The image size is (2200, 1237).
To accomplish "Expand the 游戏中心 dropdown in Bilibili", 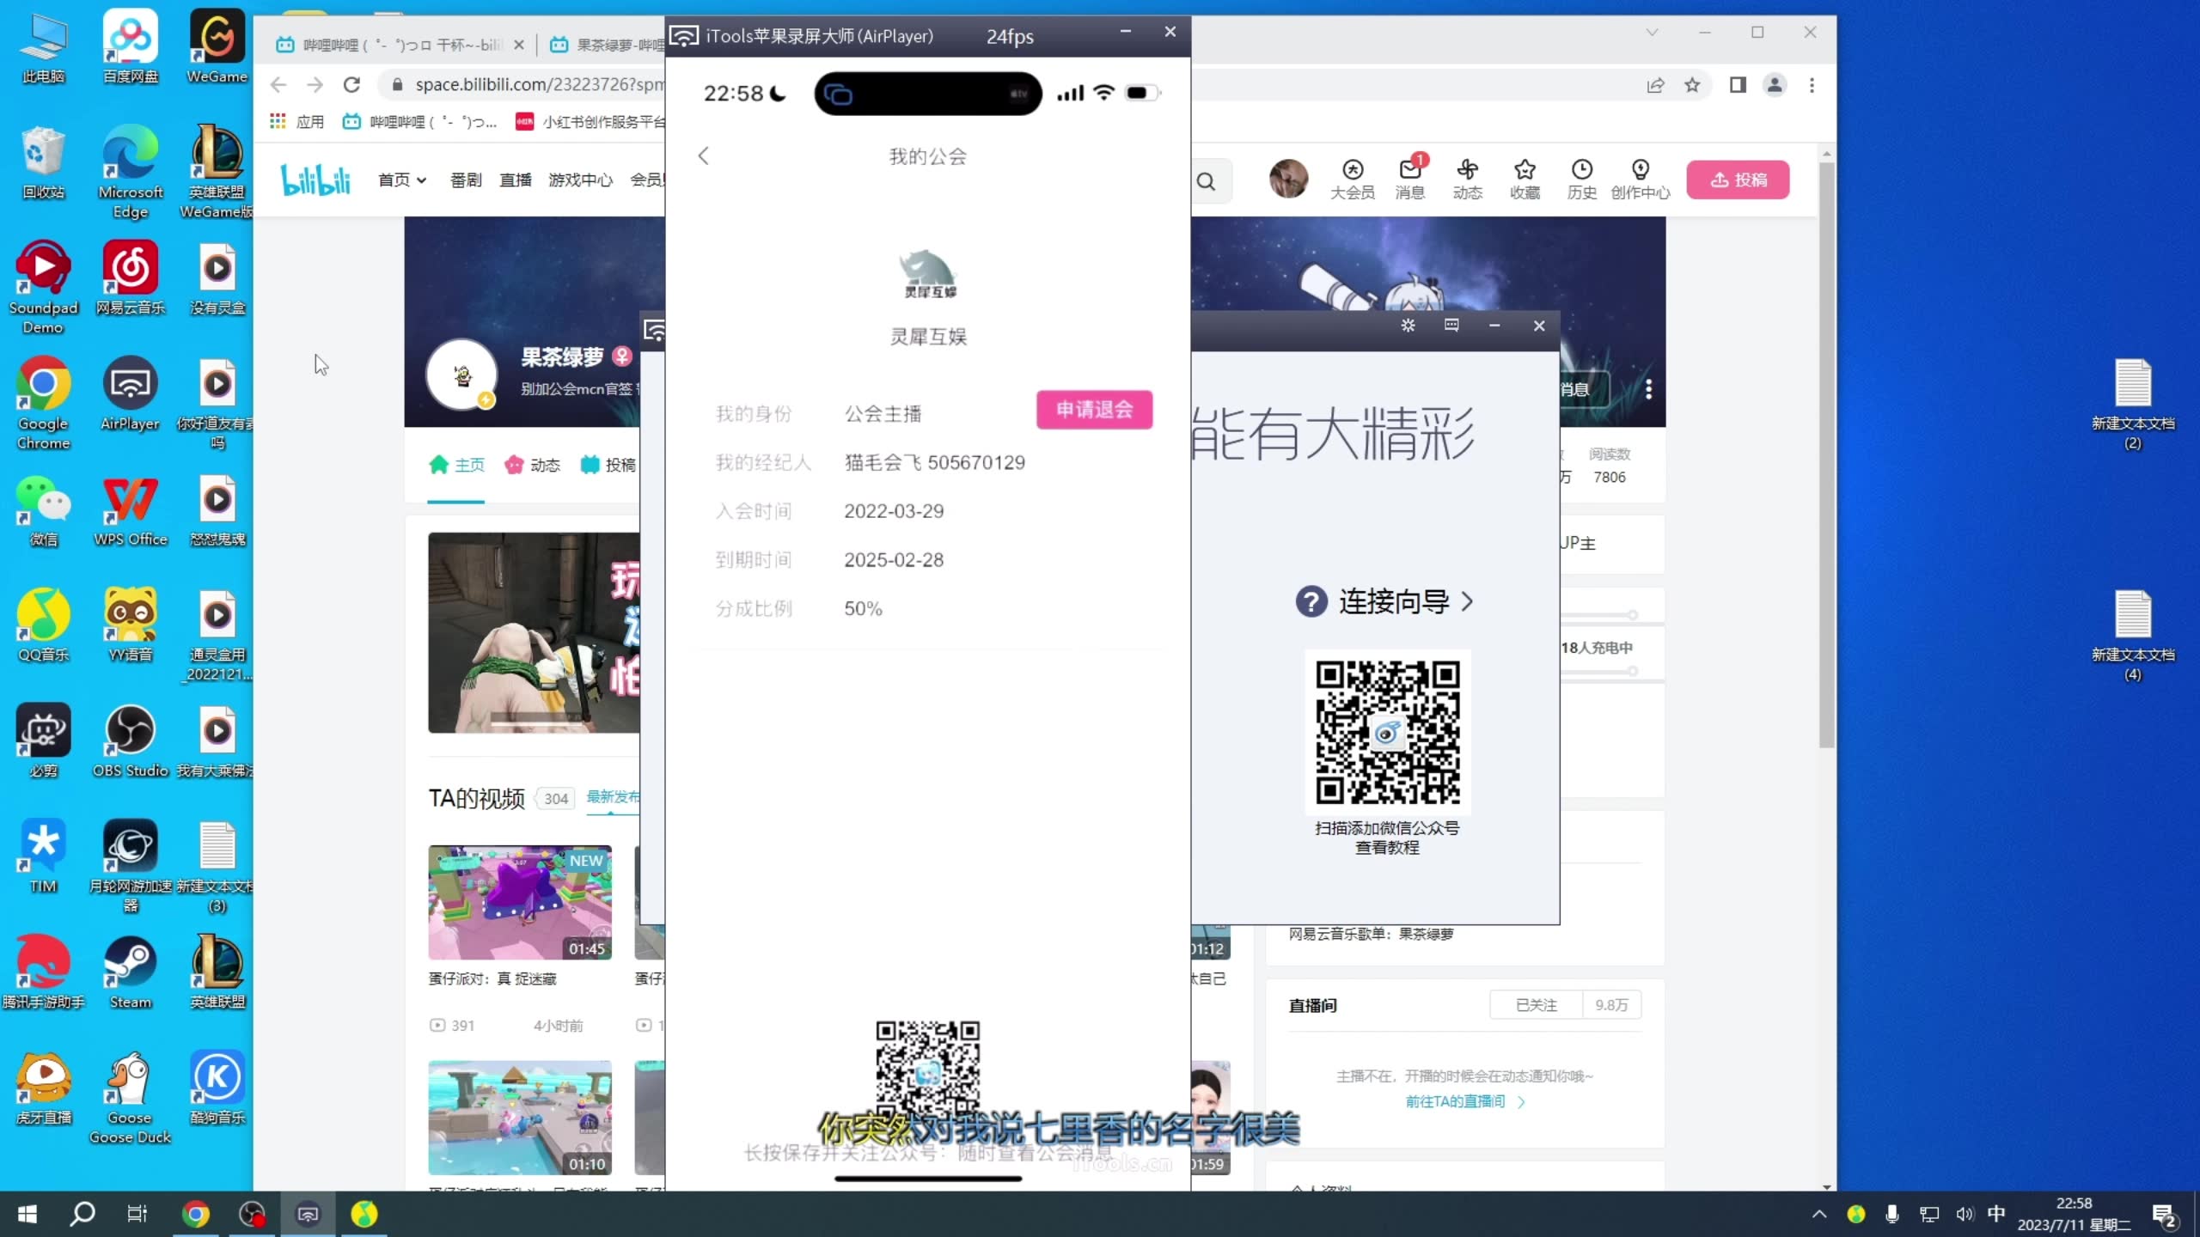I will coord(577,180).
